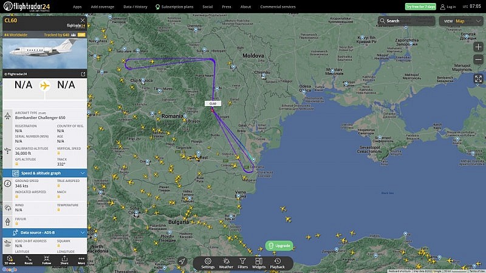Open the Settings gear in bottom toolbar
The image size is (486, 273).
(x=208, y=263)
